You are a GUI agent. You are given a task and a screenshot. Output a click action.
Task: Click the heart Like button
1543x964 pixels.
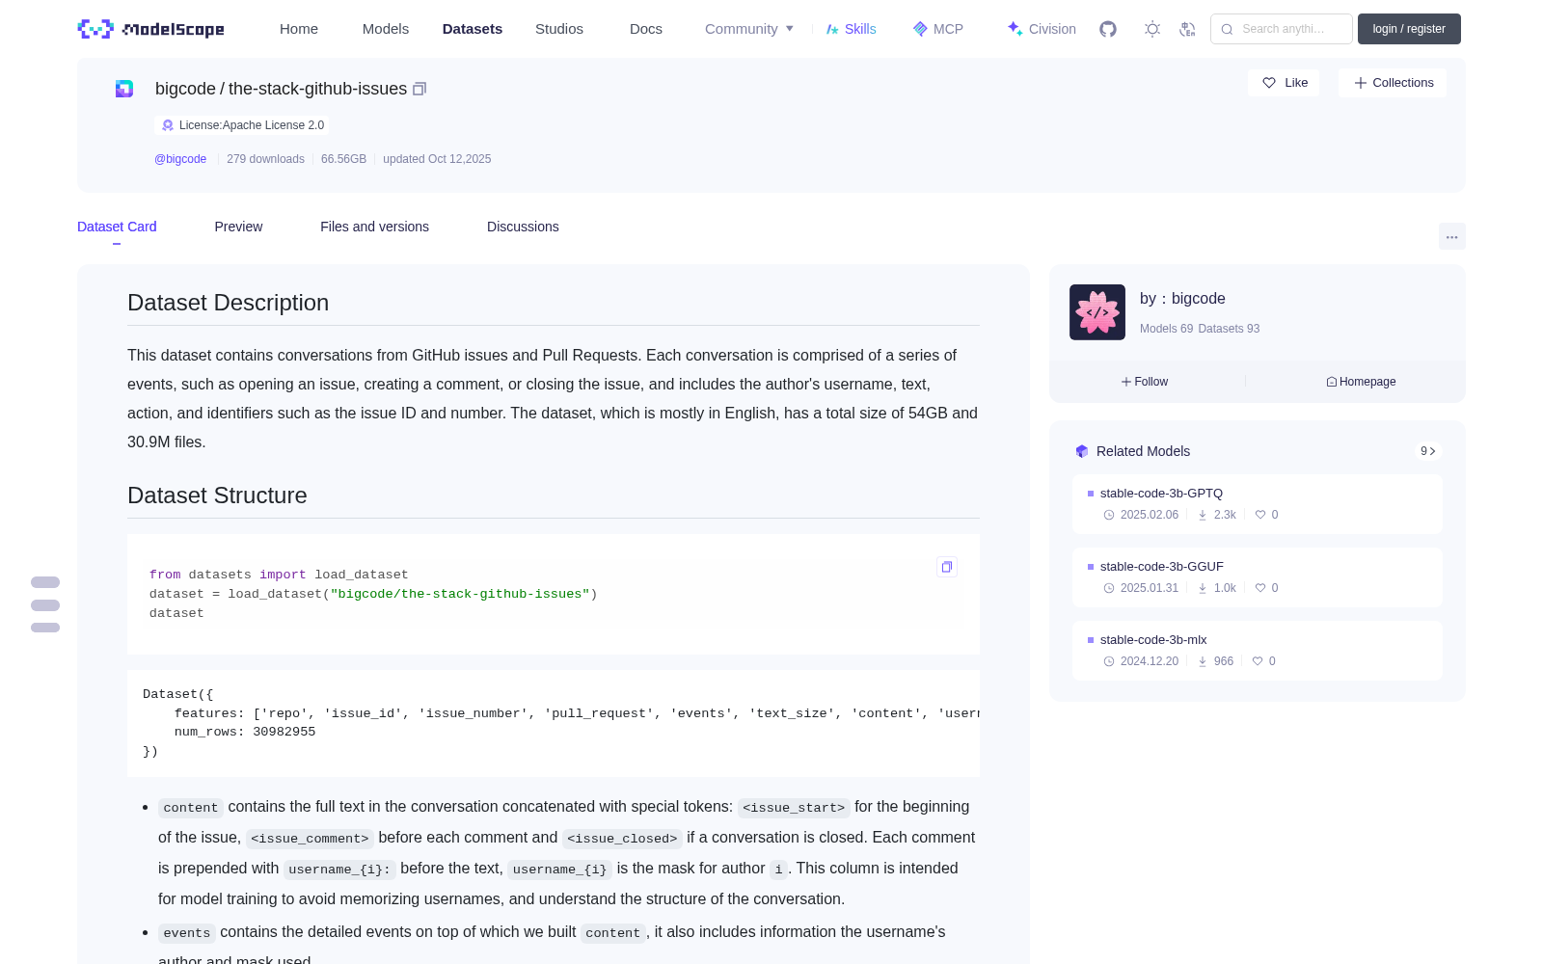[1285, 83]
